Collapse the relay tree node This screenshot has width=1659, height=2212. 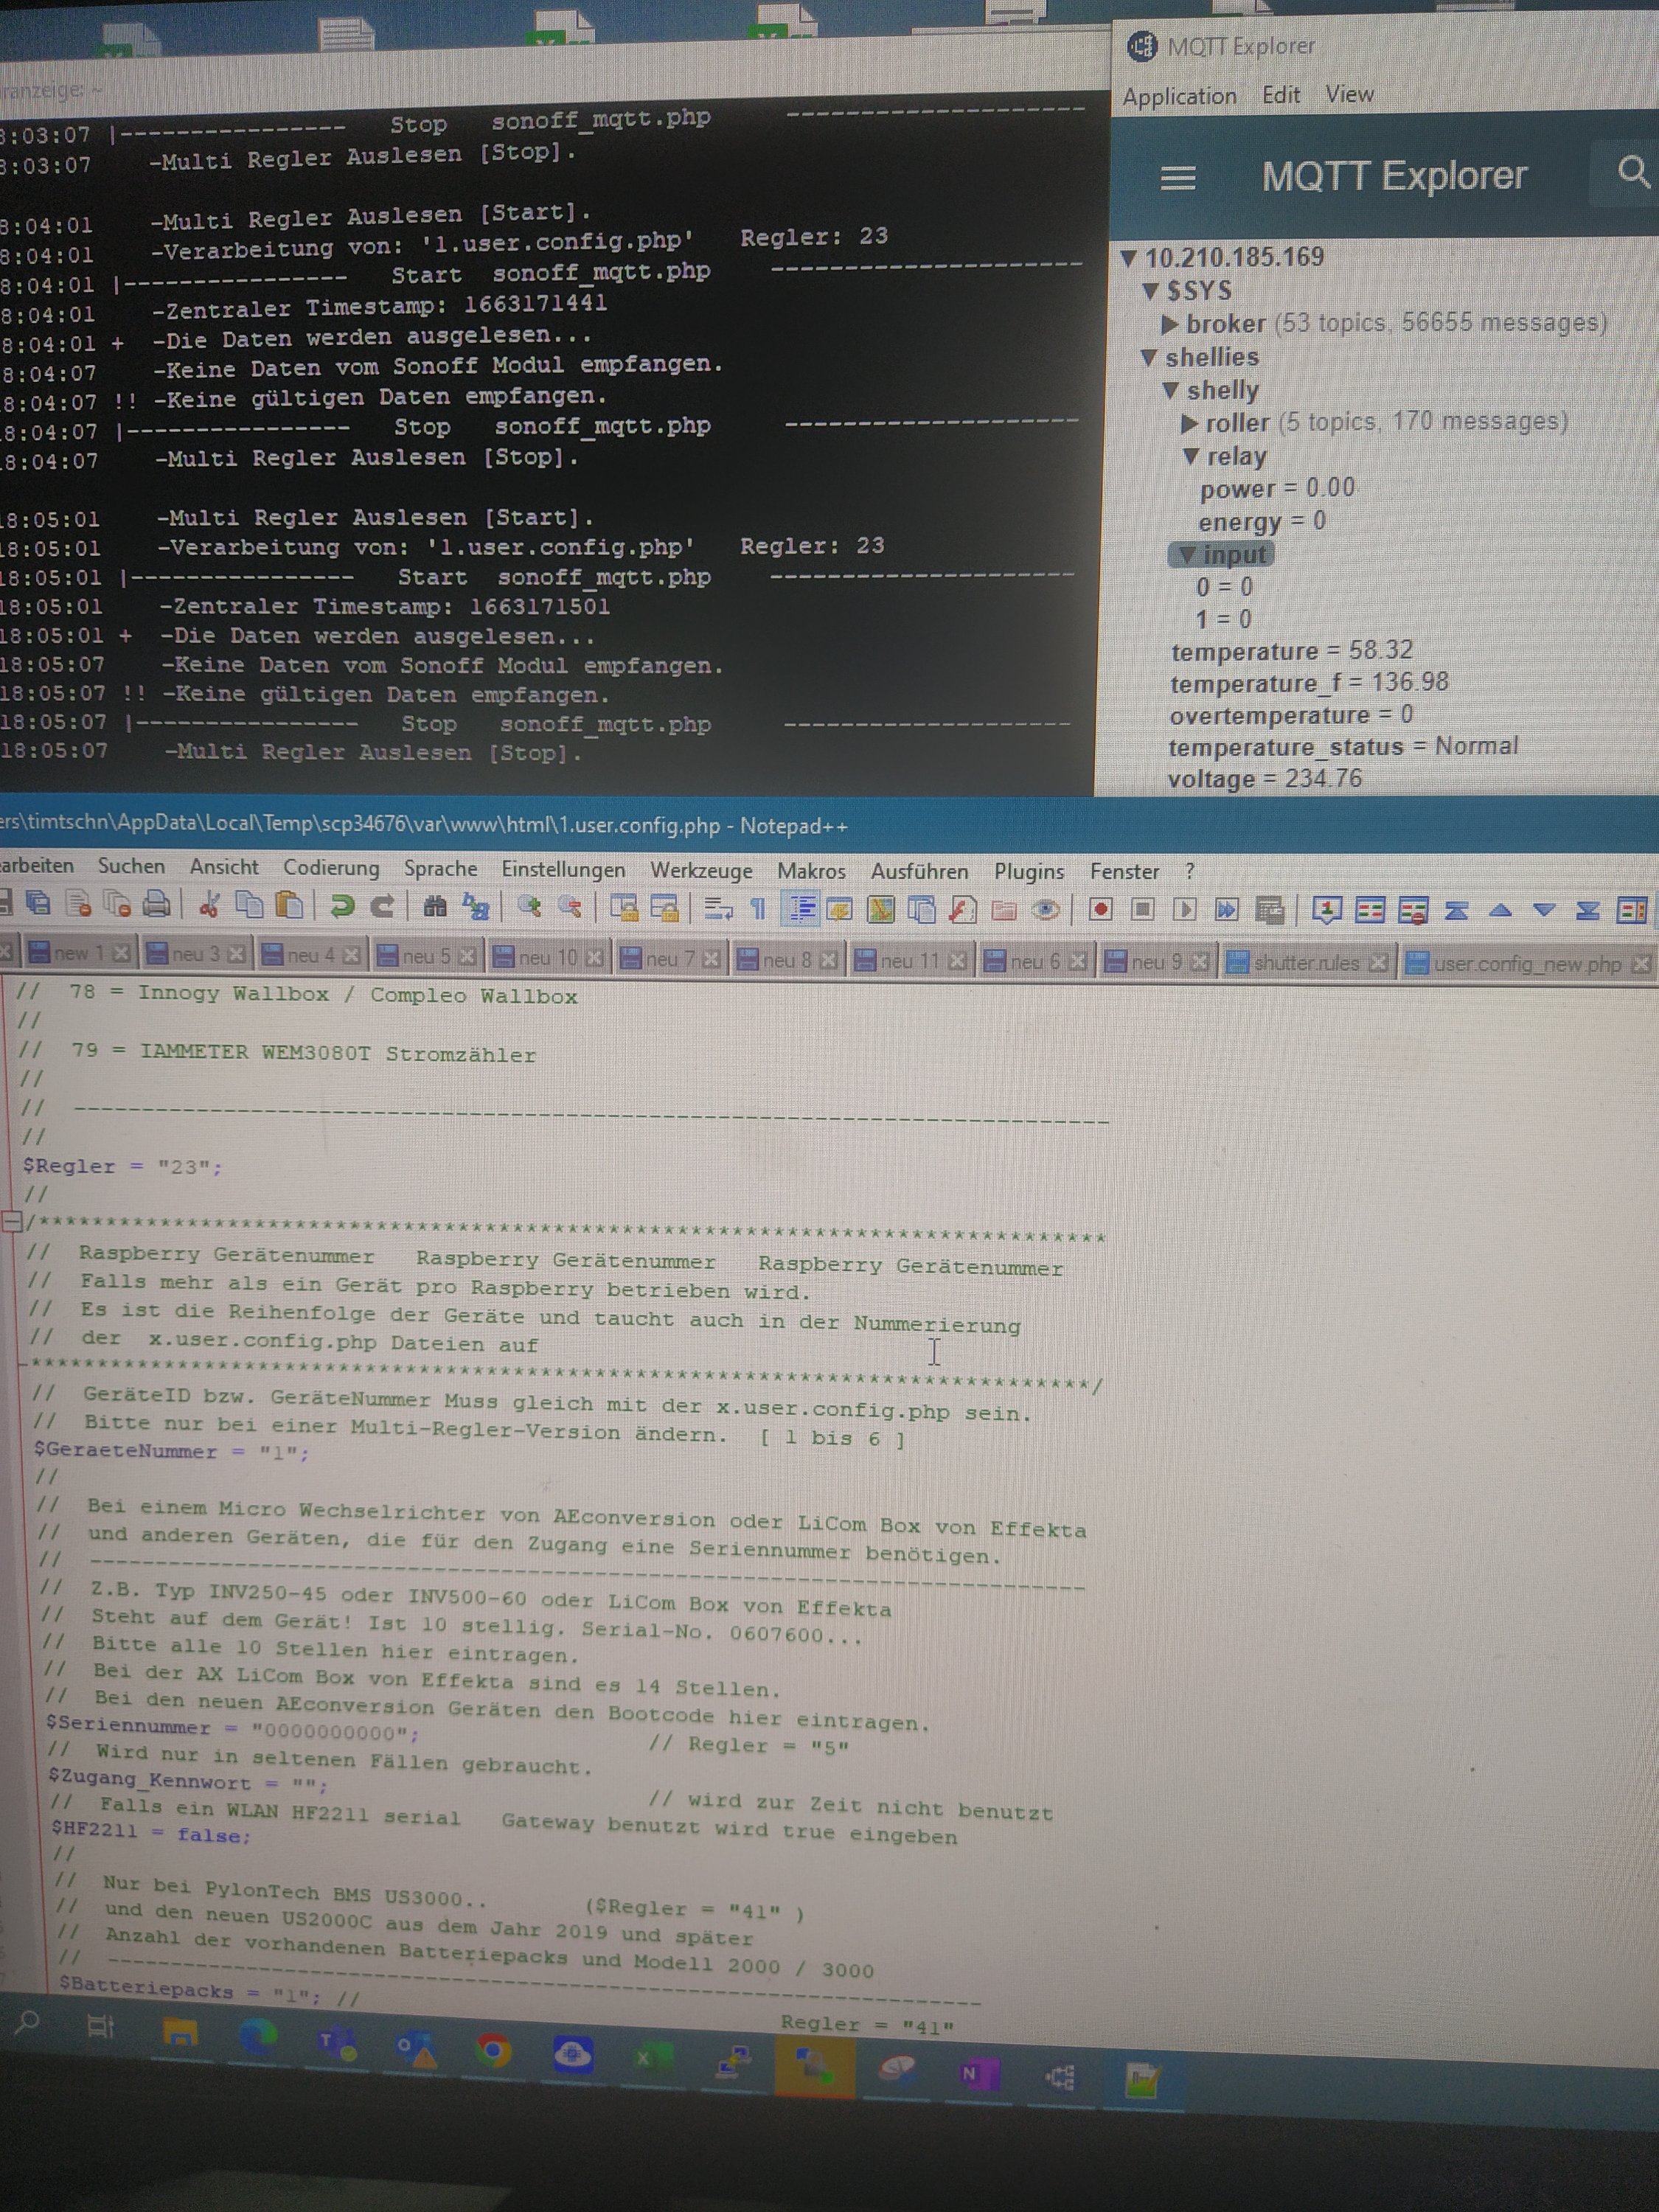tap(1190, 457)
